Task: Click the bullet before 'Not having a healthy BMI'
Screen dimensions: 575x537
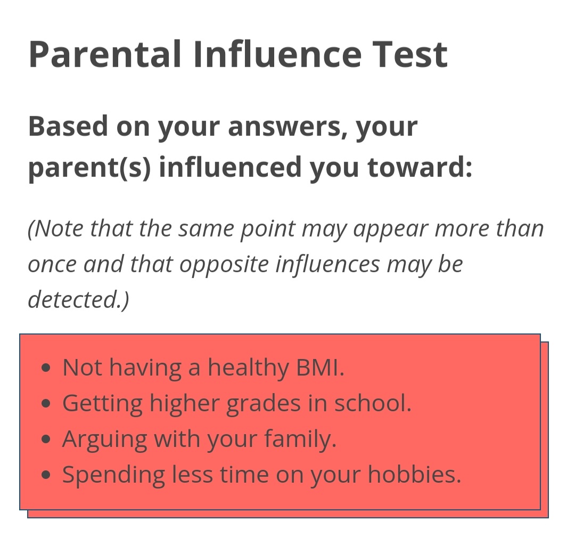Action: (x=46, y=368)
